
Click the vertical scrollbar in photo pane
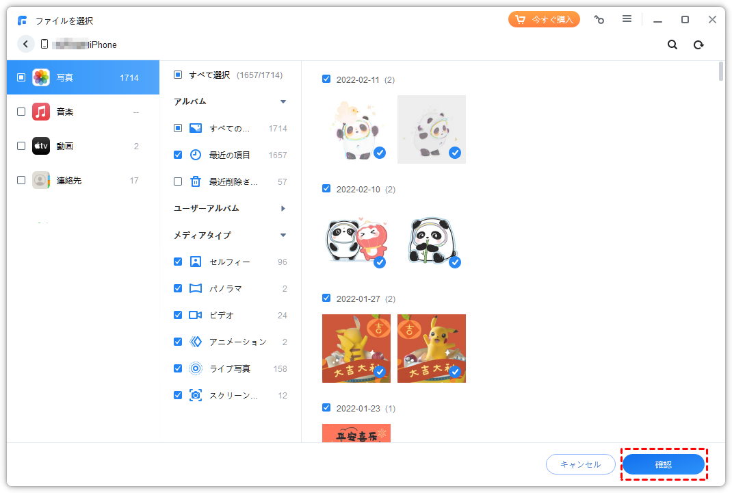pyautogui.click(x=721, y=72)
